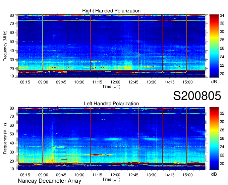Click the "dB" label under the lower colorbar

[214, 174]
